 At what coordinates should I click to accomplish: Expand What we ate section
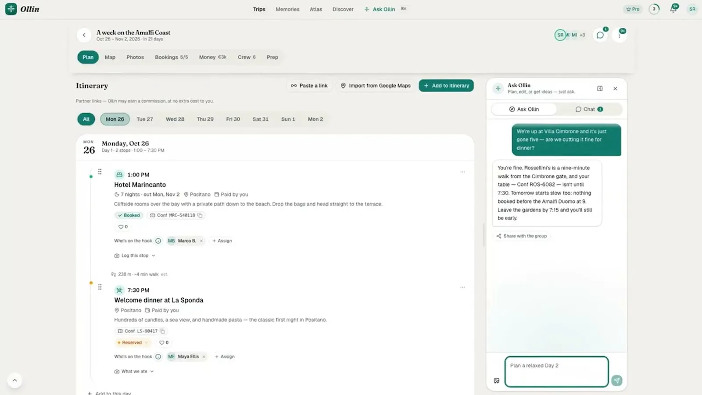tap(134, 371)
